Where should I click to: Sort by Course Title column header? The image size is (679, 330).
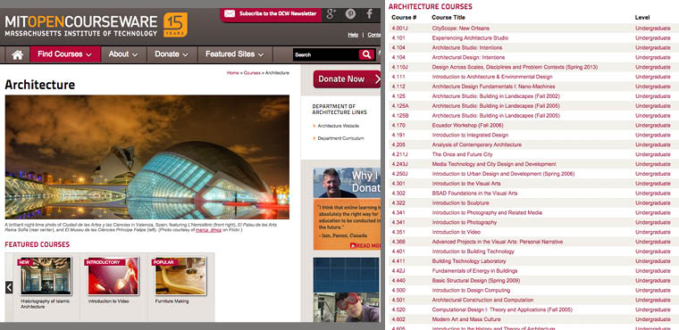(448, 18)
